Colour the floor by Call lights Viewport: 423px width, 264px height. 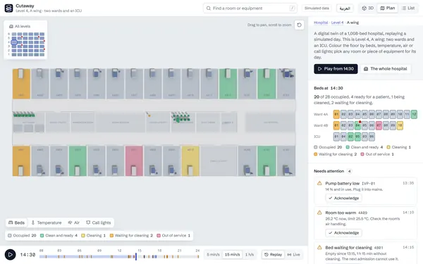[98, 222]
